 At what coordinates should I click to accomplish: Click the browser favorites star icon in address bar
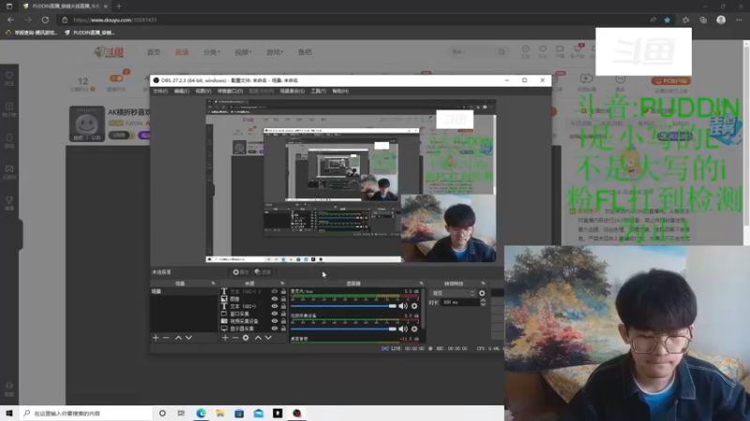point(667,20)
